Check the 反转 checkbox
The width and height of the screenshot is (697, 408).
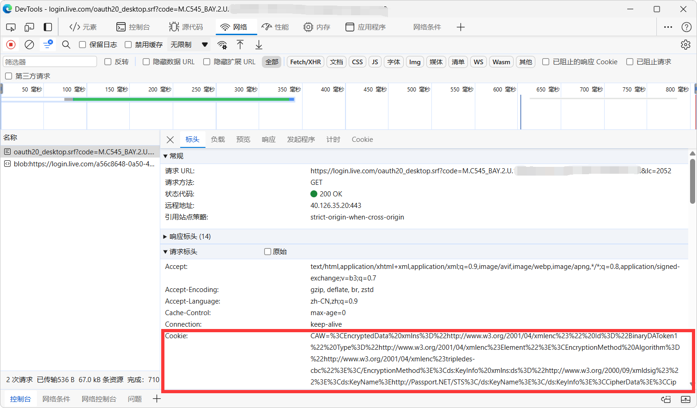(x=108, y=62)
